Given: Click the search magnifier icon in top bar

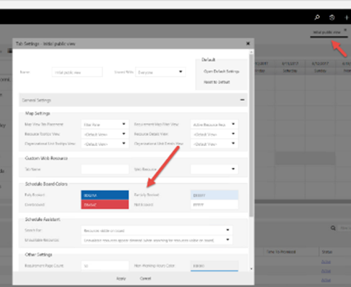Looking at the screenshot, I should [x=317, y=17].
